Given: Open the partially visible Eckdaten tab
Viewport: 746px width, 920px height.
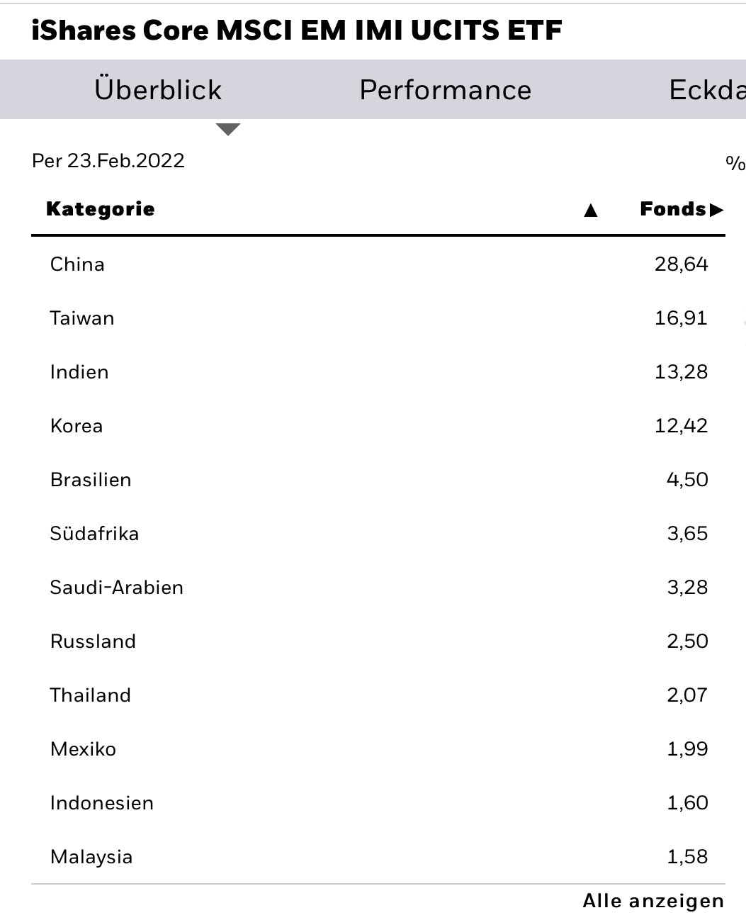Looking at the screenshot, I should point(707,90).
